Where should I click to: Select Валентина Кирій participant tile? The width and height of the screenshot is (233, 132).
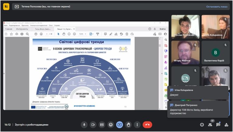click(216, 52)
